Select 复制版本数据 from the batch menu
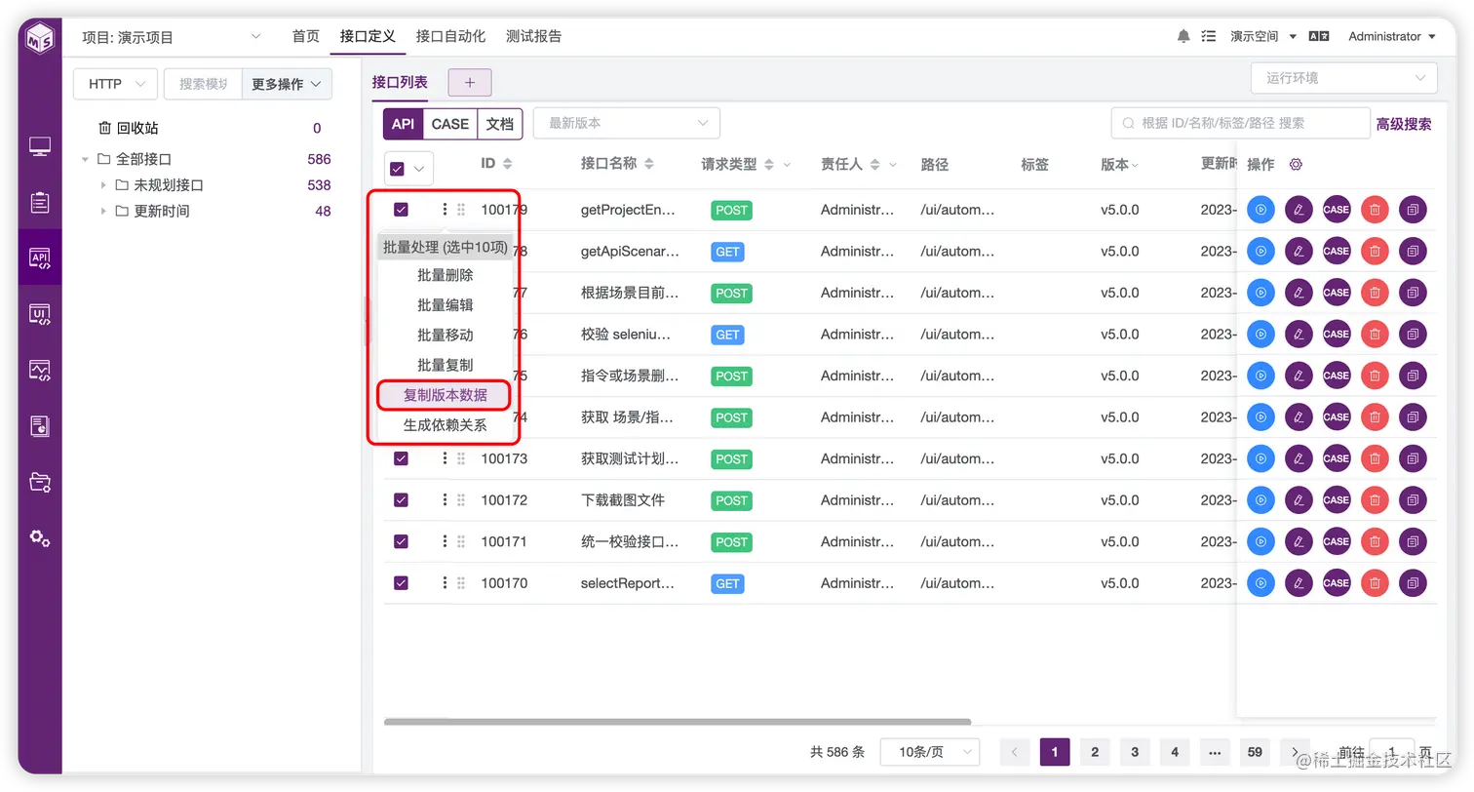 [x=444, y=395]
